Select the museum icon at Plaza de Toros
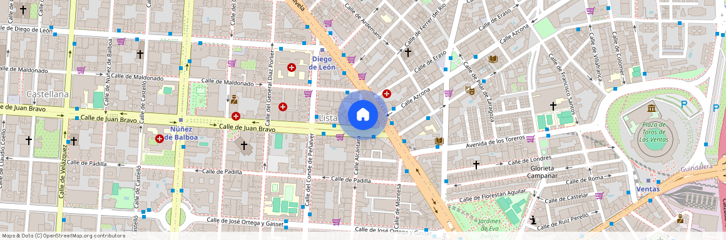Image resolution: width=726 pixels, height=240 pixels. [x=652, y=108]
